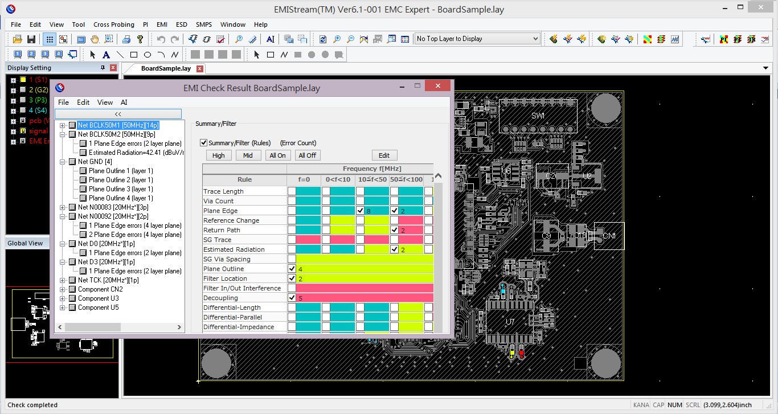Viewport: 778px width, 414px height.
Task: Click the measure ruler tool icon
Action: coord(252,39)
